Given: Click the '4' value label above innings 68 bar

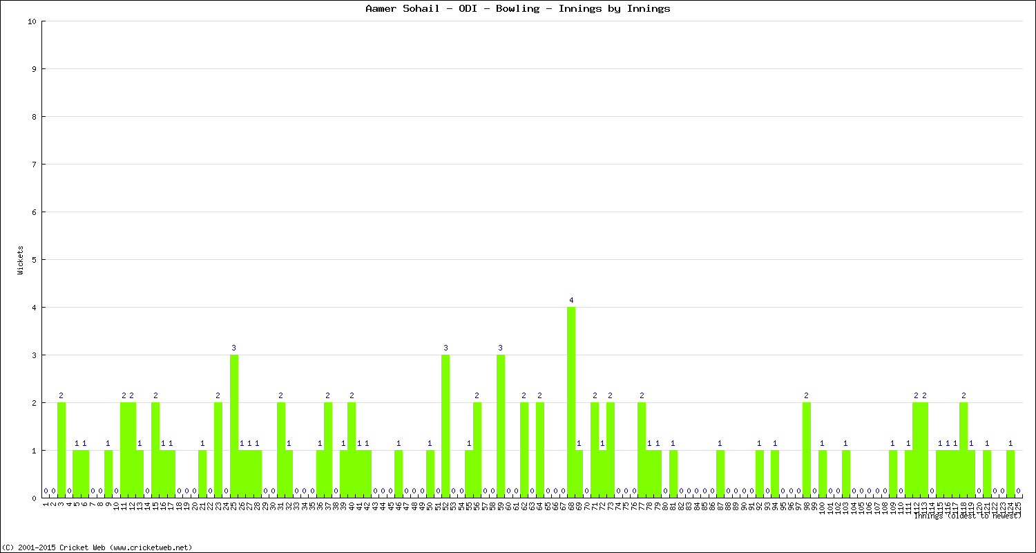Looking at the screenshot, I should tap(571, 300).
